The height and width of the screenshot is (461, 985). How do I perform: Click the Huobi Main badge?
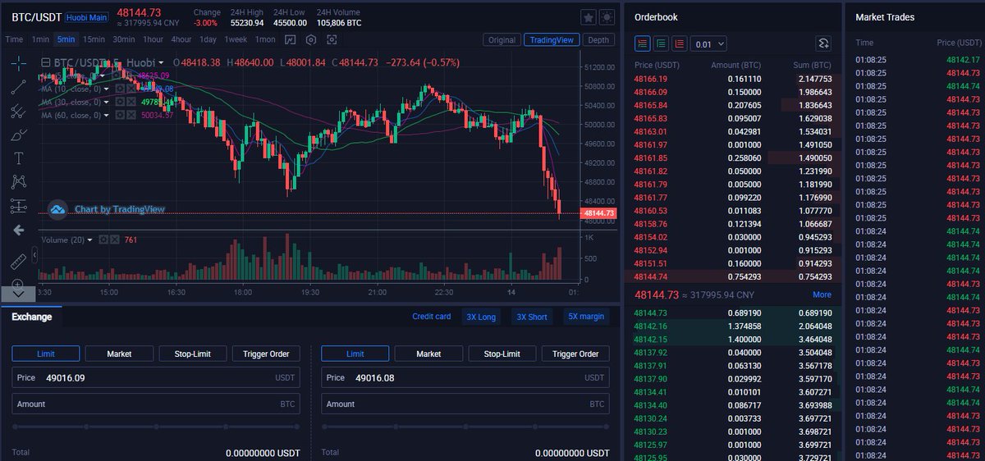tap(86, 16)
